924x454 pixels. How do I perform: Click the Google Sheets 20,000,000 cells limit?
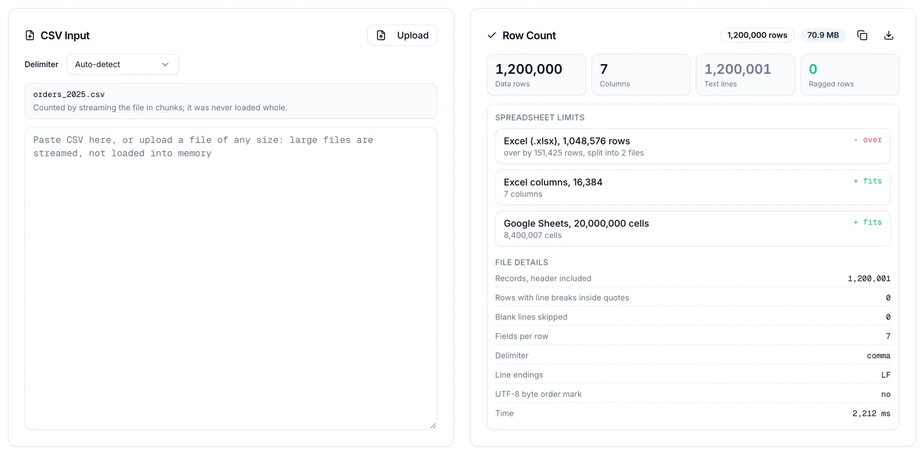692,229
